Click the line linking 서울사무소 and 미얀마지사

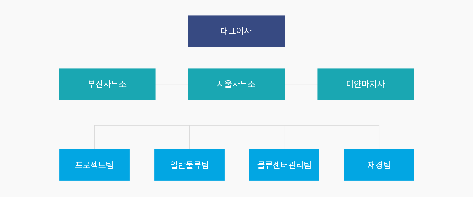tap(301, 85)
